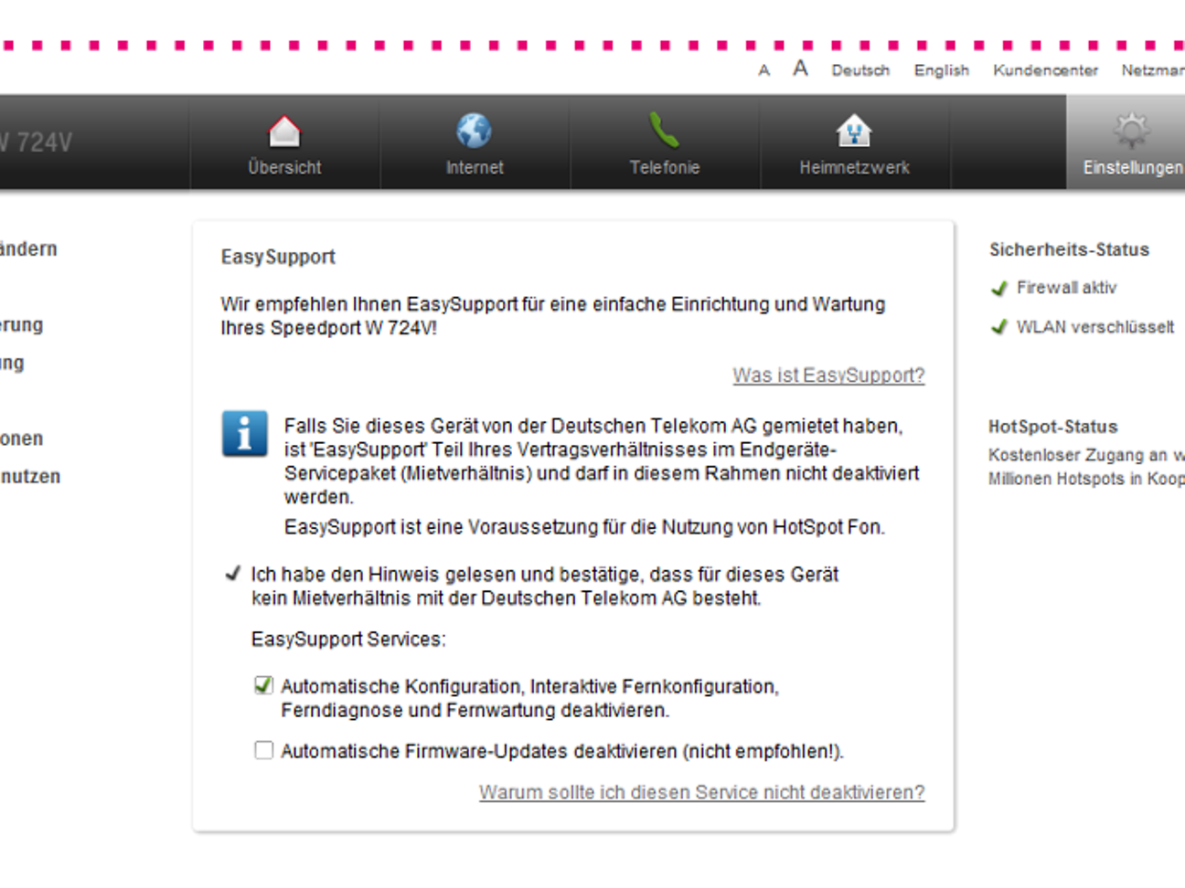Switch to the Übersicht tab label
Image resolution: width=1185 pixels, height=888 pixels.
[284, 167]
